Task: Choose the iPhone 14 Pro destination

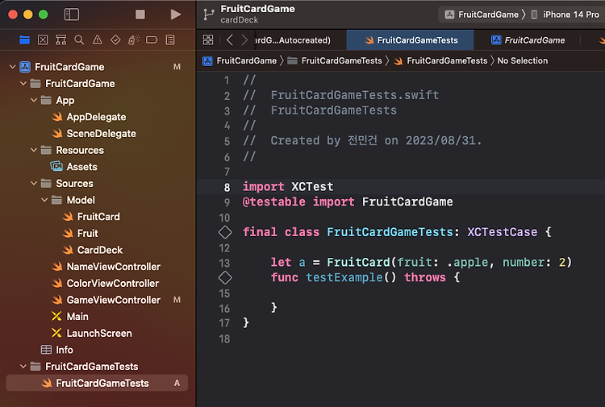Action: [565, 15]
